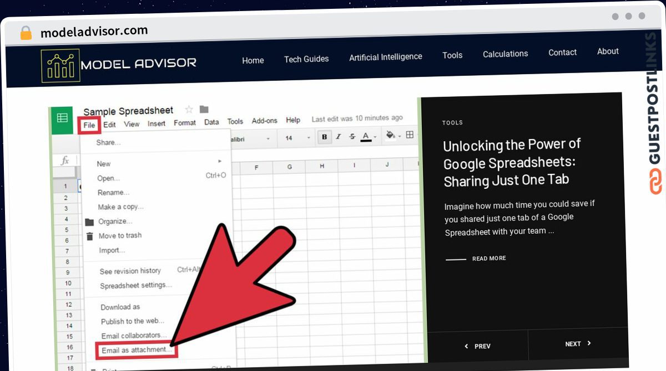Open the About nav link
Screen dimensions: 666x371
608,51
